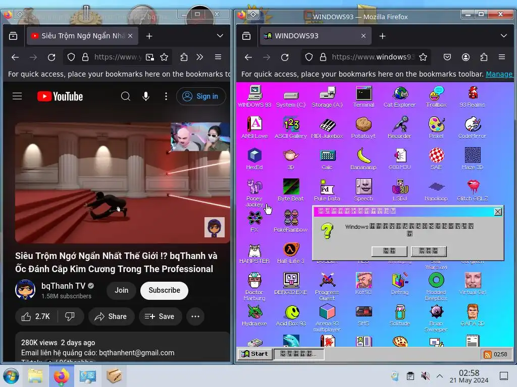Open the PokéRainbow icon
This screenshot has height=387, width=517.
(291, 222)
